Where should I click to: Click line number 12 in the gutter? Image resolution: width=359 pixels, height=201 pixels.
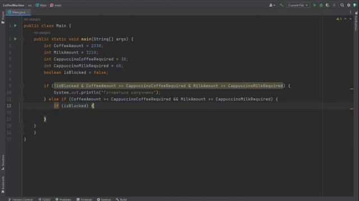(9, 106)
